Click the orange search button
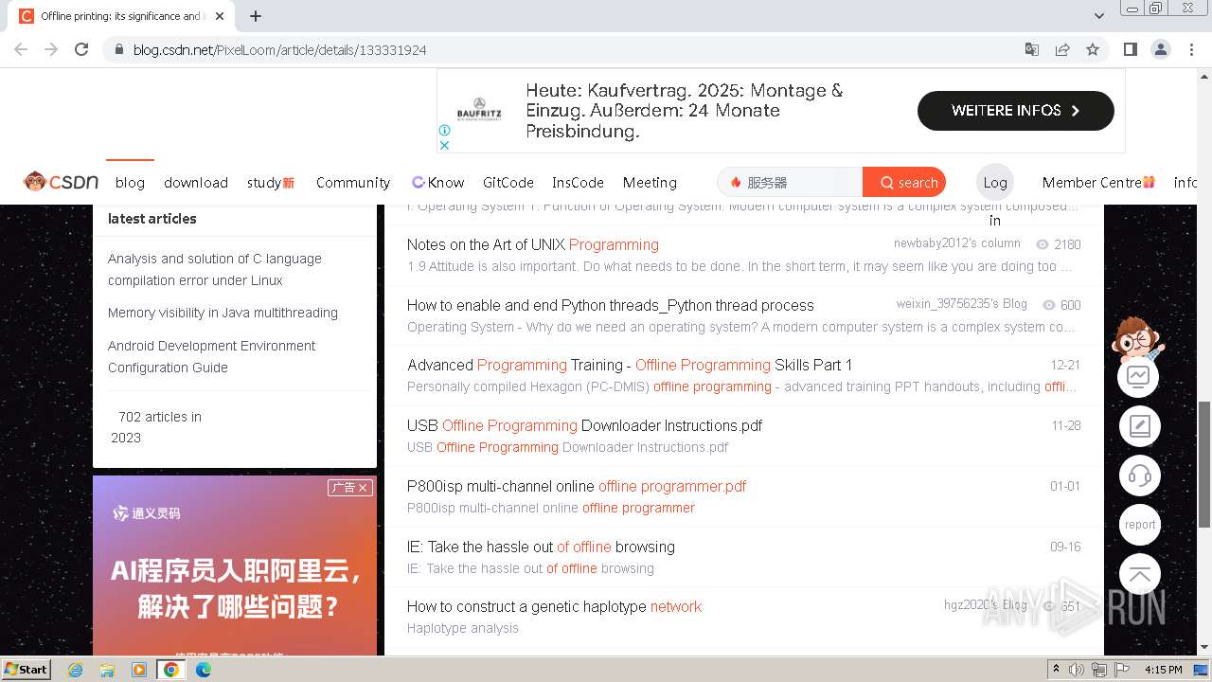The height and width of the screenshot is (682, 1212). point(904,182)
